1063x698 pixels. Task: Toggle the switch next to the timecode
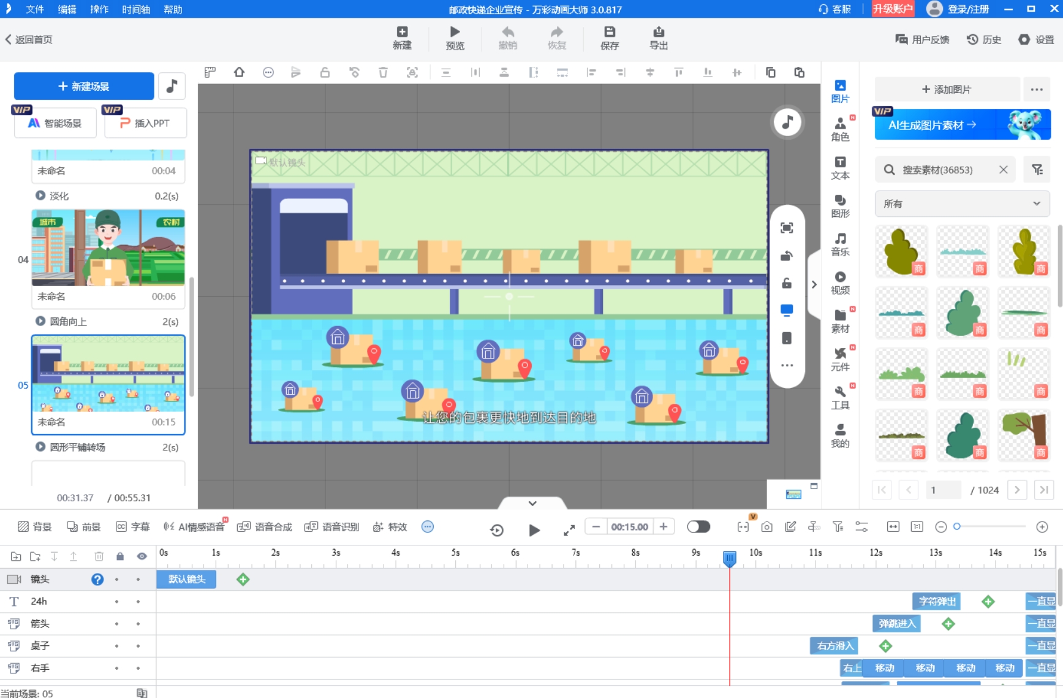[x=698, y=527]
